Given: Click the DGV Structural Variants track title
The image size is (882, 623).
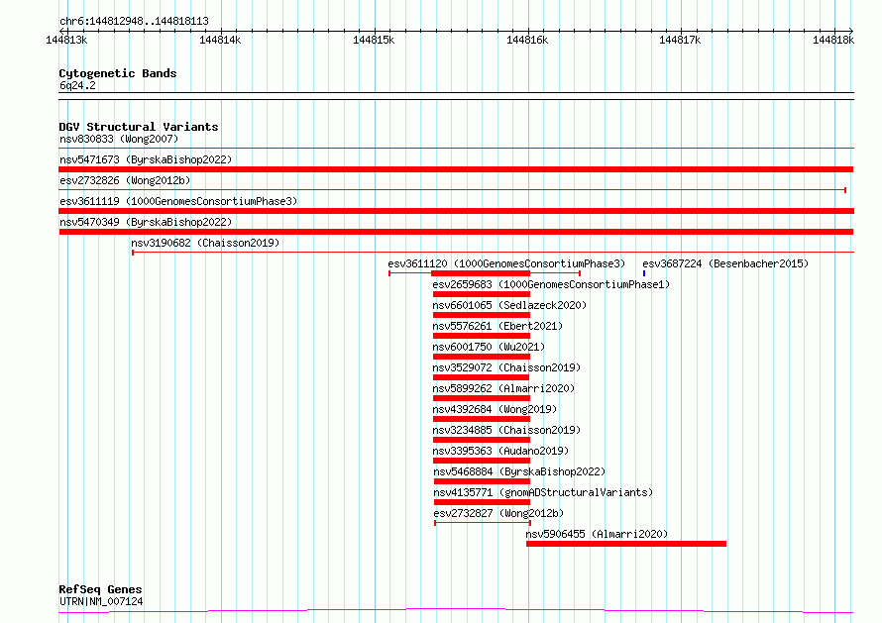Looking at the screenshot, I should [139, 127].
